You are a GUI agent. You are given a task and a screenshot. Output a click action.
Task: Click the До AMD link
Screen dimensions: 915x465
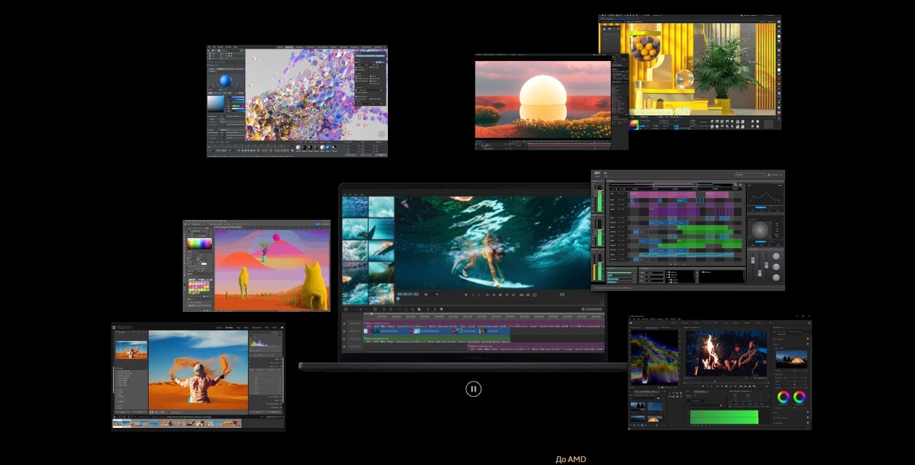click(x=571, y=459)
